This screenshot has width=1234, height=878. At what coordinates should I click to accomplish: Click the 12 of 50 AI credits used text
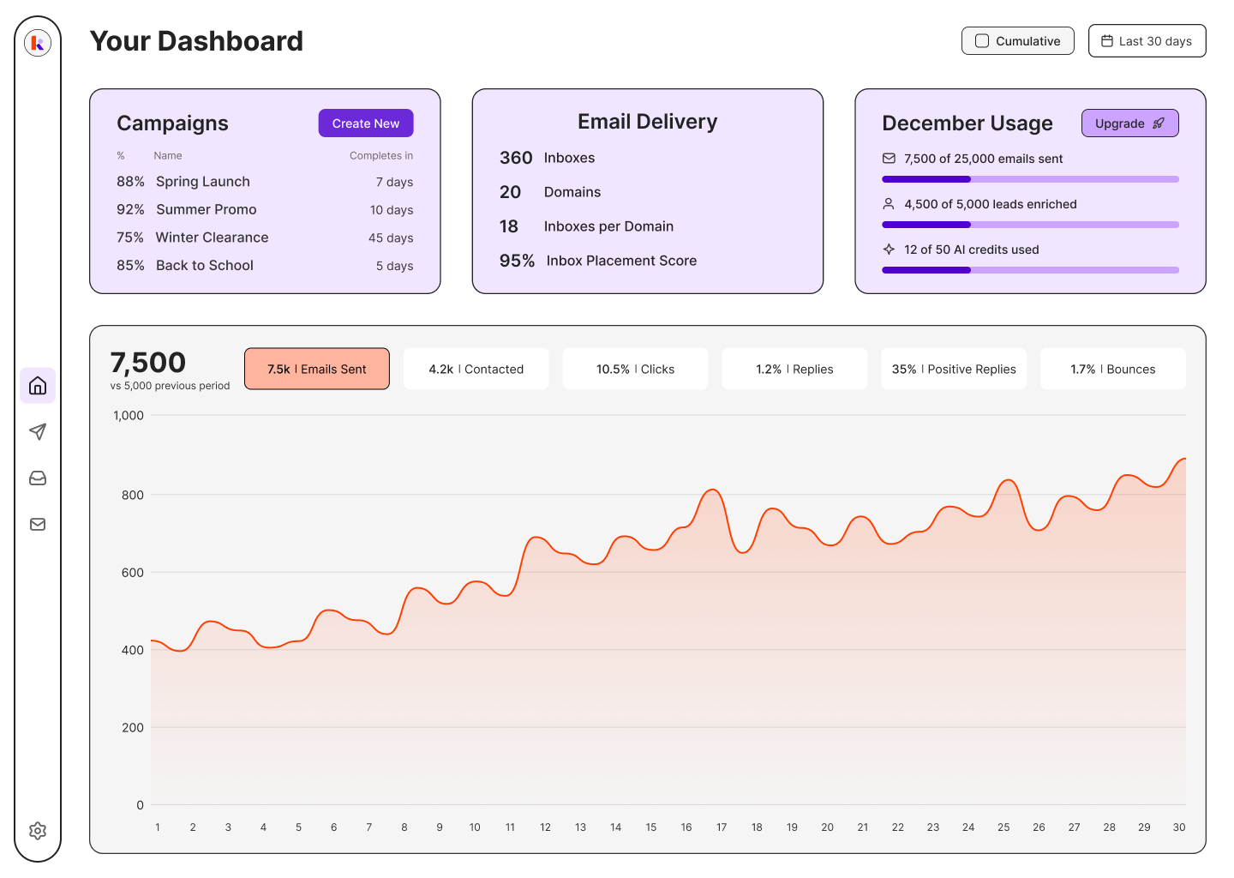(x=972, y=250)
